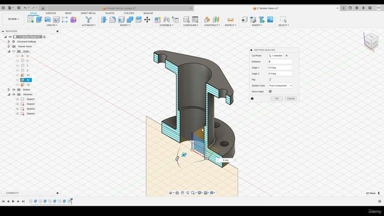Expand the Document Settings tree node
The image size is (384, 216).
[9, 41]
